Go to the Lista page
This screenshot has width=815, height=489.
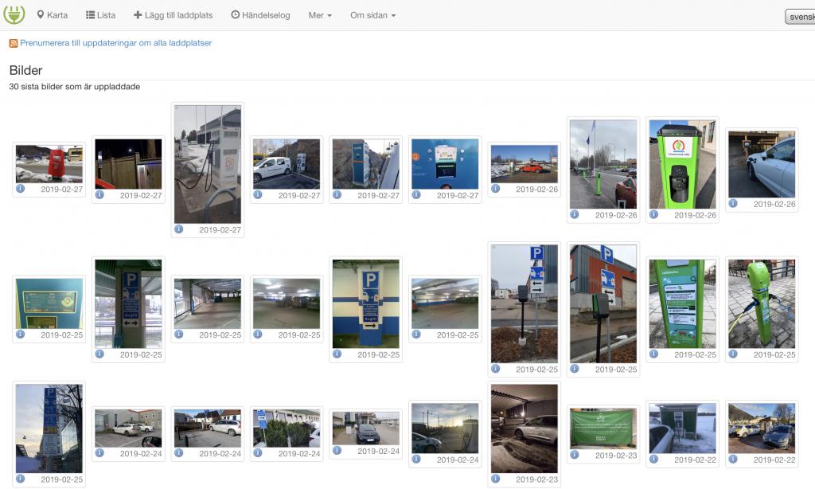coord(100,15)
